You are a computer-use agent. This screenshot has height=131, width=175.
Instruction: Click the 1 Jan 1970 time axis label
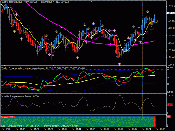pos(5,129)
